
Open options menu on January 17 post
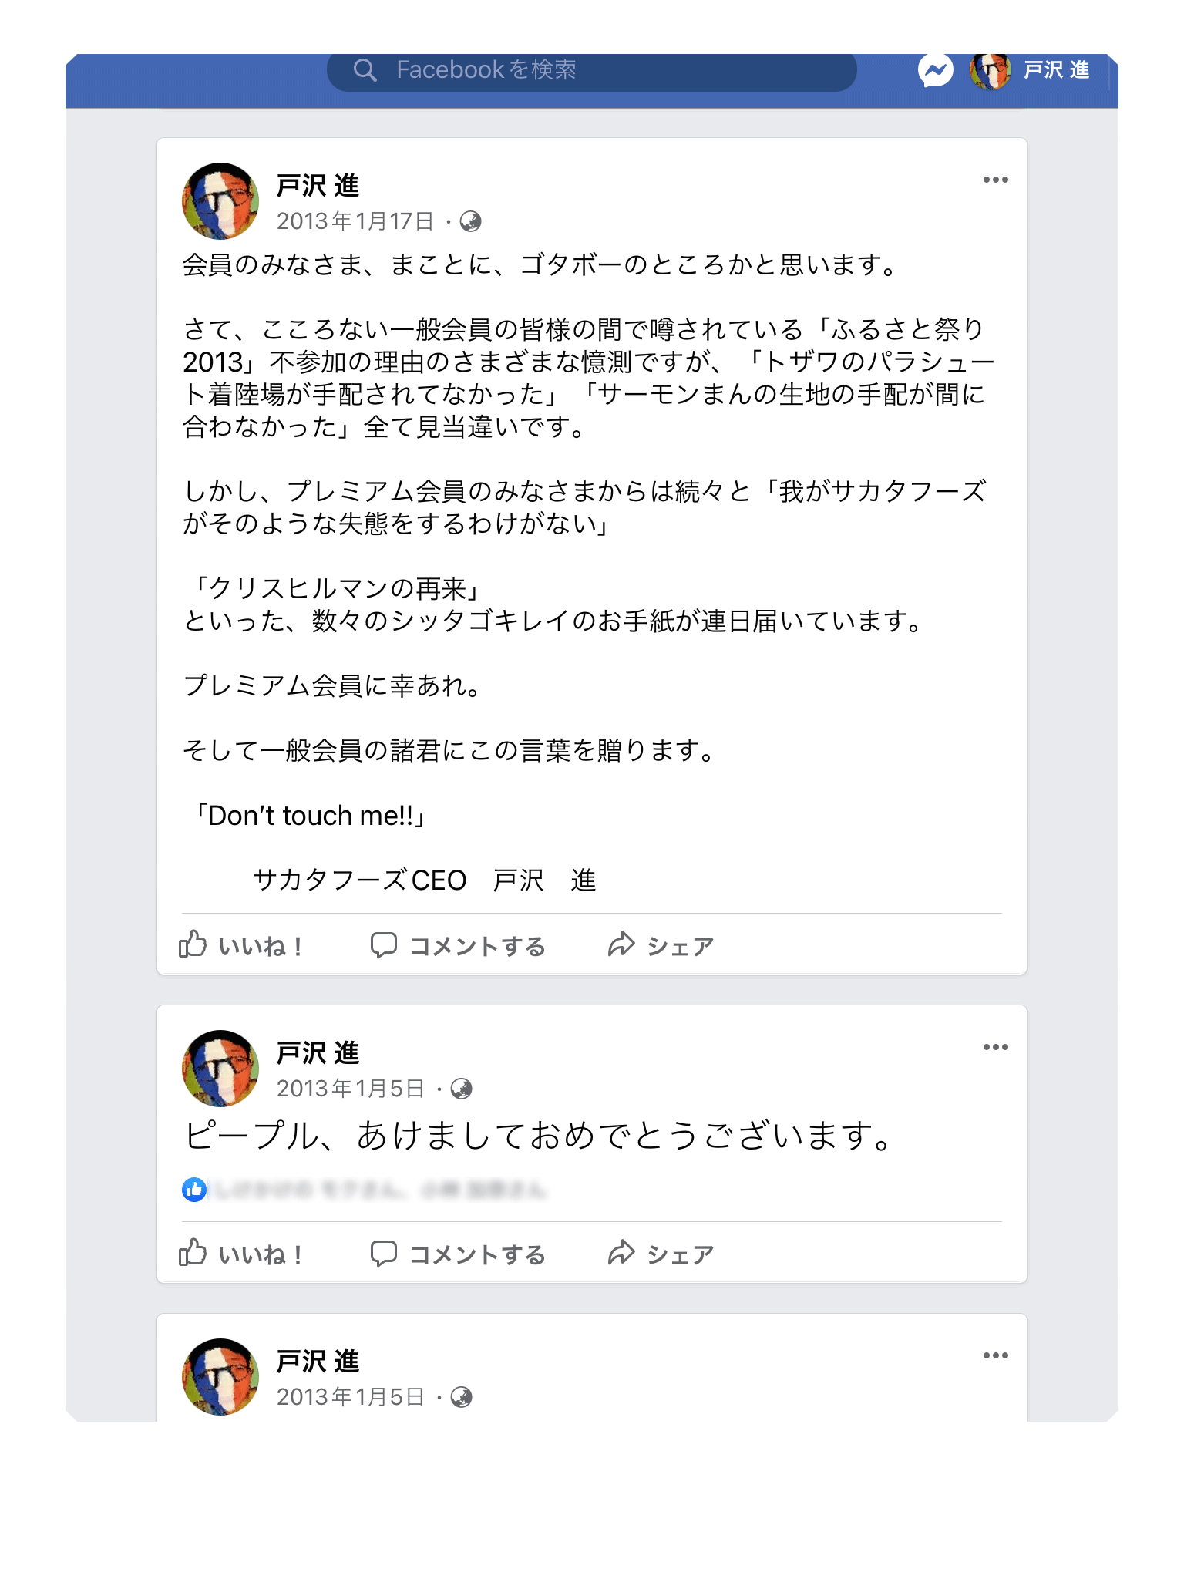[995, 180]
